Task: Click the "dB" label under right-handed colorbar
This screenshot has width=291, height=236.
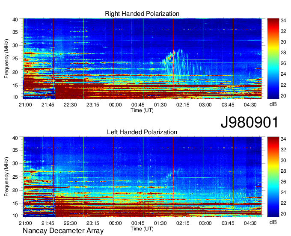Action: click(x=273, y=104)
